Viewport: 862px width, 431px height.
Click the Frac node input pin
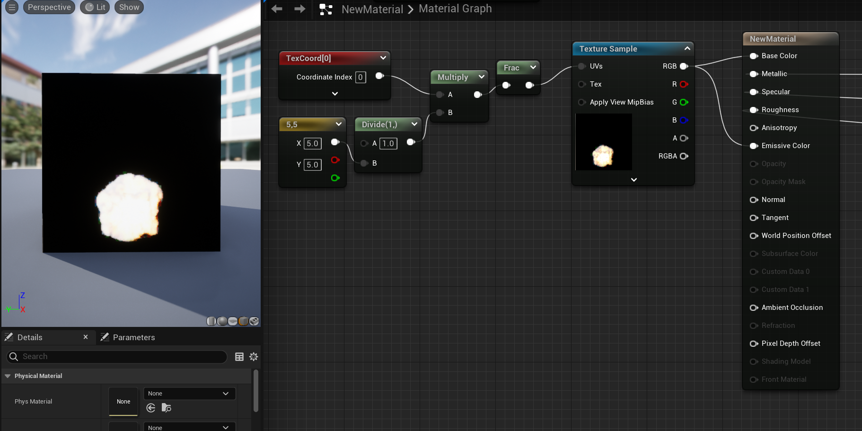pyautogui.click(x=506, y=85)
